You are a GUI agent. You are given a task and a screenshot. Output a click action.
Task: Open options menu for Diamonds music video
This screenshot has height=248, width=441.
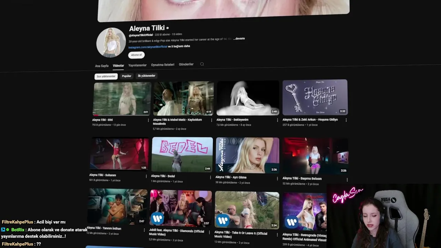pos(209,232)
